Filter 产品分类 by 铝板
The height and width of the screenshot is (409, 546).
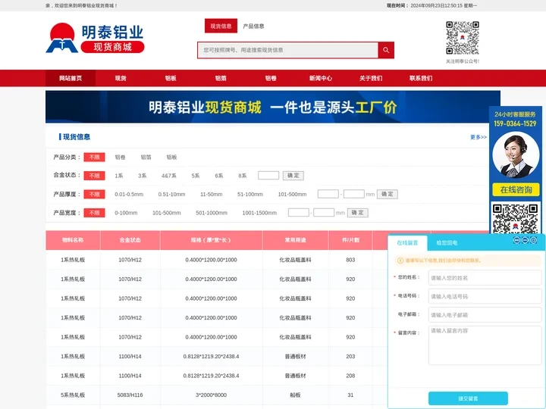tap(171, 158)
